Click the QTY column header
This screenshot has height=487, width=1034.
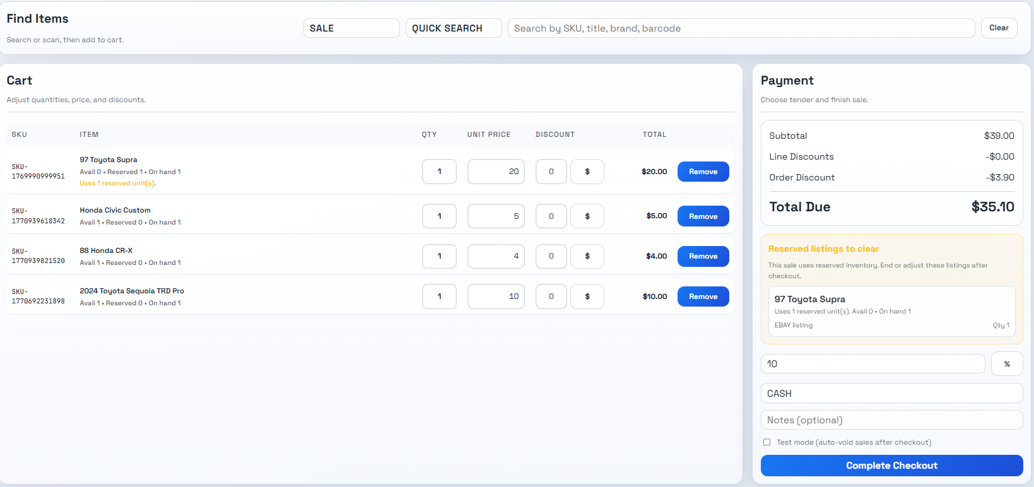pyautogui.click(x=429, y=134)
